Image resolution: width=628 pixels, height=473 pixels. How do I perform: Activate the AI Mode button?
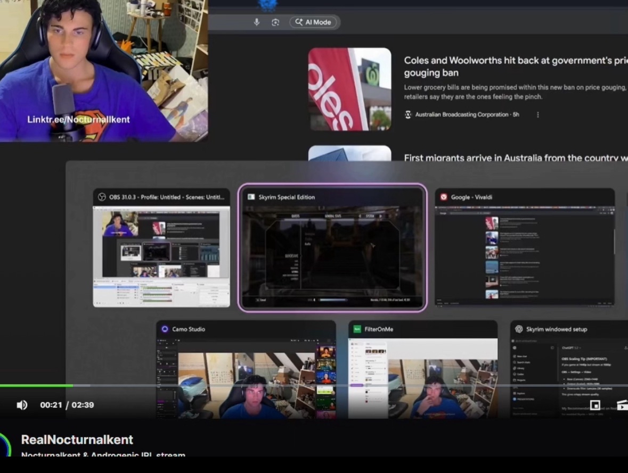314,22
